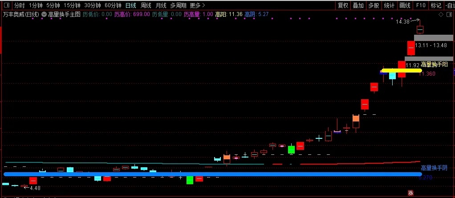The image size is (455, 198).
Task: Open the 多周期 multi-period view
Action: pos(178,5)
